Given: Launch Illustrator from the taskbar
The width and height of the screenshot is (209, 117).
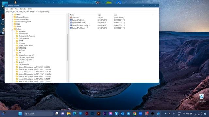Looking at the screenshot, I should [x=99, y=114].
